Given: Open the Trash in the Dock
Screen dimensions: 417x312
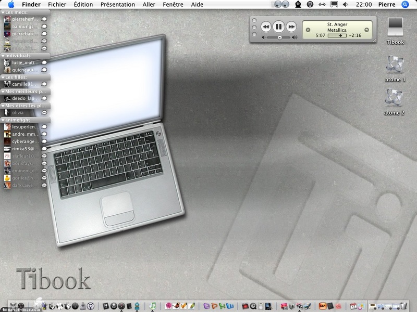Looking at the screenshot, I should pyautogui.click(x=403, y=306).
